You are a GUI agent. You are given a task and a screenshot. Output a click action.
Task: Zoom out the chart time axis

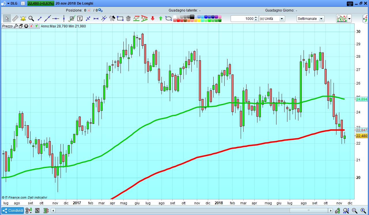(355, 211)
